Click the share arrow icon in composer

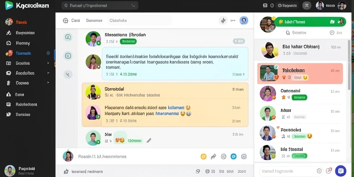coord(213,157)
